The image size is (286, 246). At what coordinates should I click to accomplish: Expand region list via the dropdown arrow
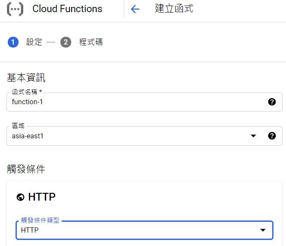(x=253, y=136)
